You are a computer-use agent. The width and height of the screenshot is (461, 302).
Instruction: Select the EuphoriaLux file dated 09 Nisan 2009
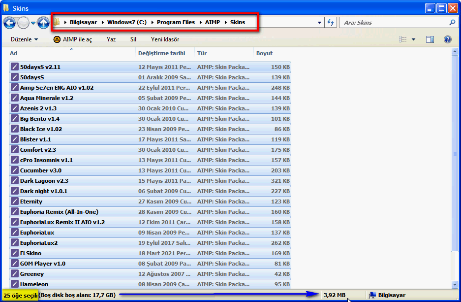pyautogui.click(x=37, y=233)
